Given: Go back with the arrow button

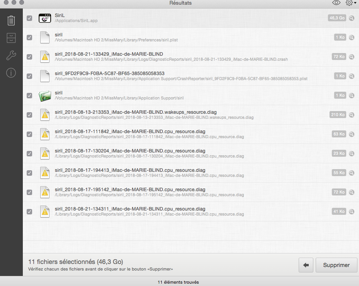Looking at the screenshot, I should pyautogui.click(x=306, y=265).
